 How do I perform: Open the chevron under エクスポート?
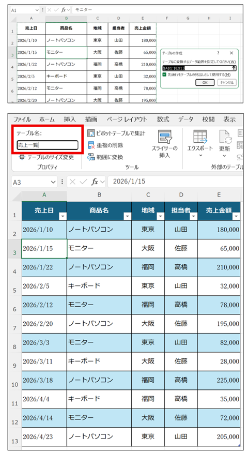pos(201,156)
